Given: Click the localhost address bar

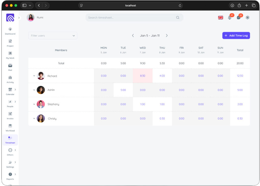Looking at the screenshot, I should 131,5.
